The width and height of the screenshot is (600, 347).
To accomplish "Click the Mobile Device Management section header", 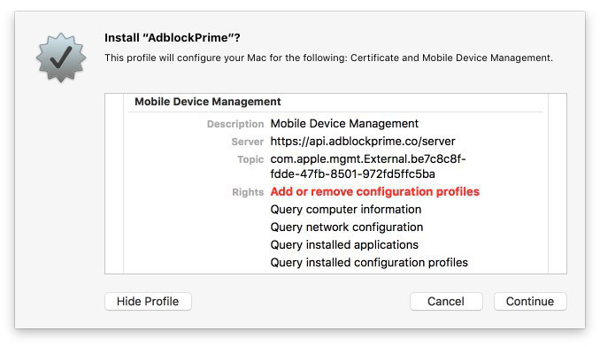I will [207, 102].
